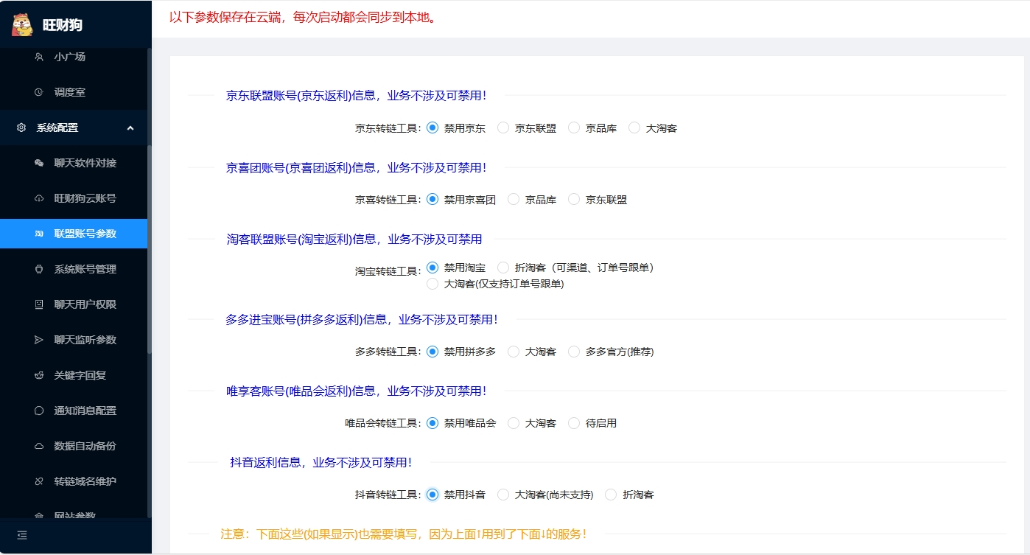
Task: Click the 关键字回复 icon in sidebar
Action: (39, 375)
